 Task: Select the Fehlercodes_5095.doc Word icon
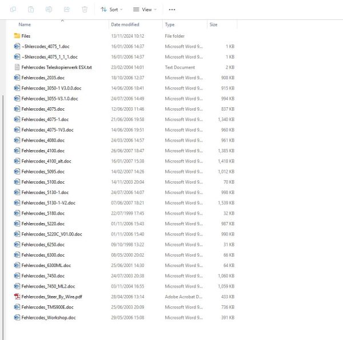[x=17, y=171]
